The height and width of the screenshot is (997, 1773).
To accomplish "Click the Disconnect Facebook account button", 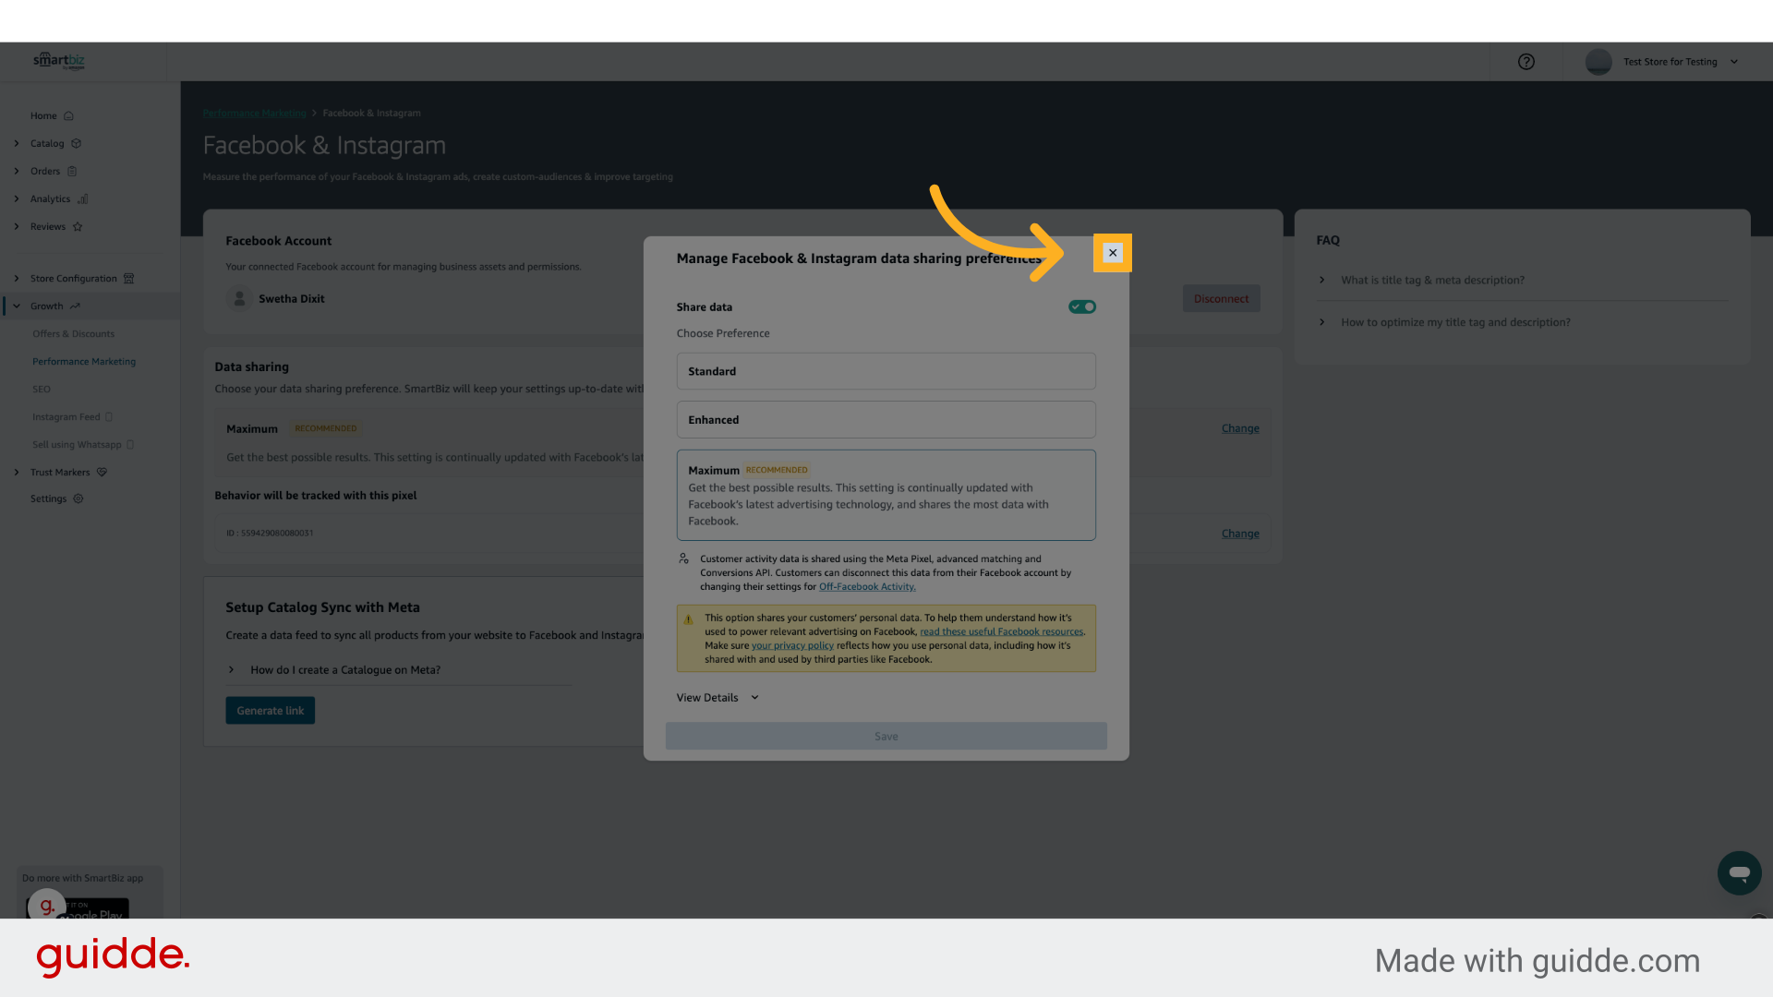I will click(1221, 299).
